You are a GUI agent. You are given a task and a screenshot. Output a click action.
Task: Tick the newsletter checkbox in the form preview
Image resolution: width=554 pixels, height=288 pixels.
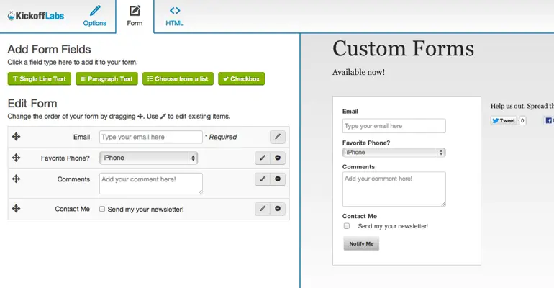(x=347, y=226)
